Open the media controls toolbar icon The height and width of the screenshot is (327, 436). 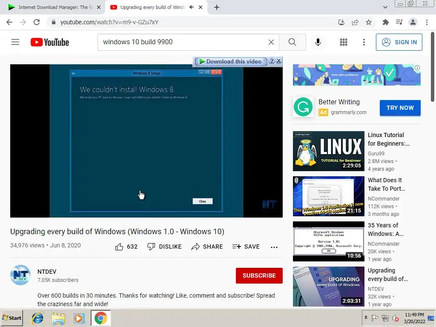pyautogui.click(x=399, y=22)
